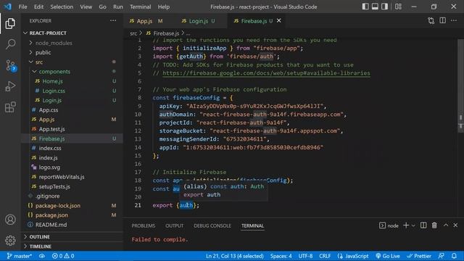Close the Firebase.js tab
464x261 pixels.
(x=278, y=21)
